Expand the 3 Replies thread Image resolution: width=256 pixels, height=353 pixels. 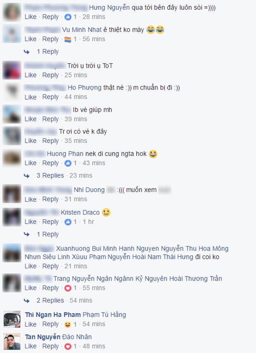point(50,175)
